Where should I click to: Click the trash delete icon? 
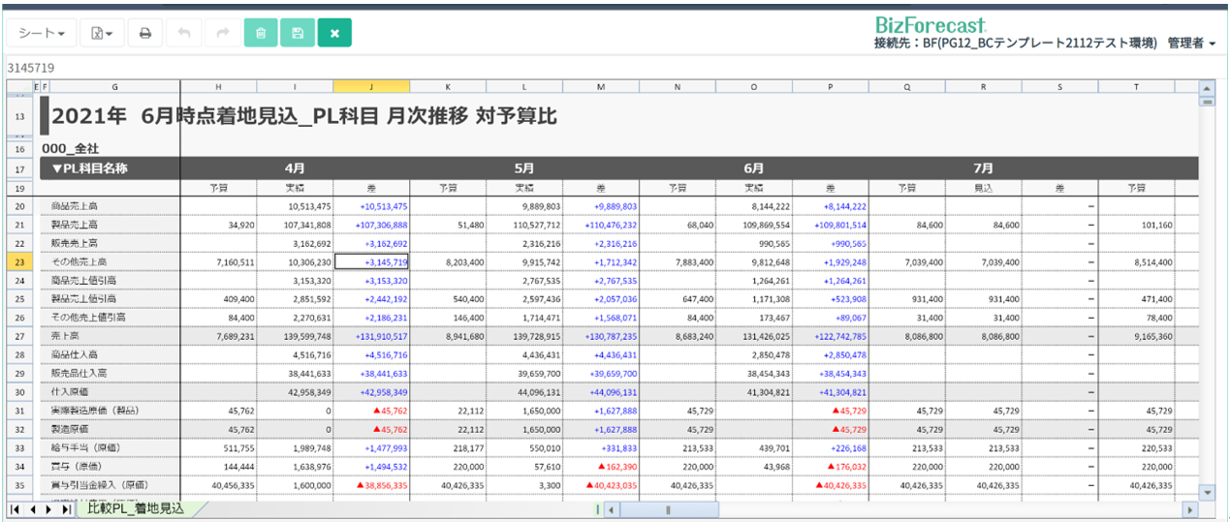[260, 33]
